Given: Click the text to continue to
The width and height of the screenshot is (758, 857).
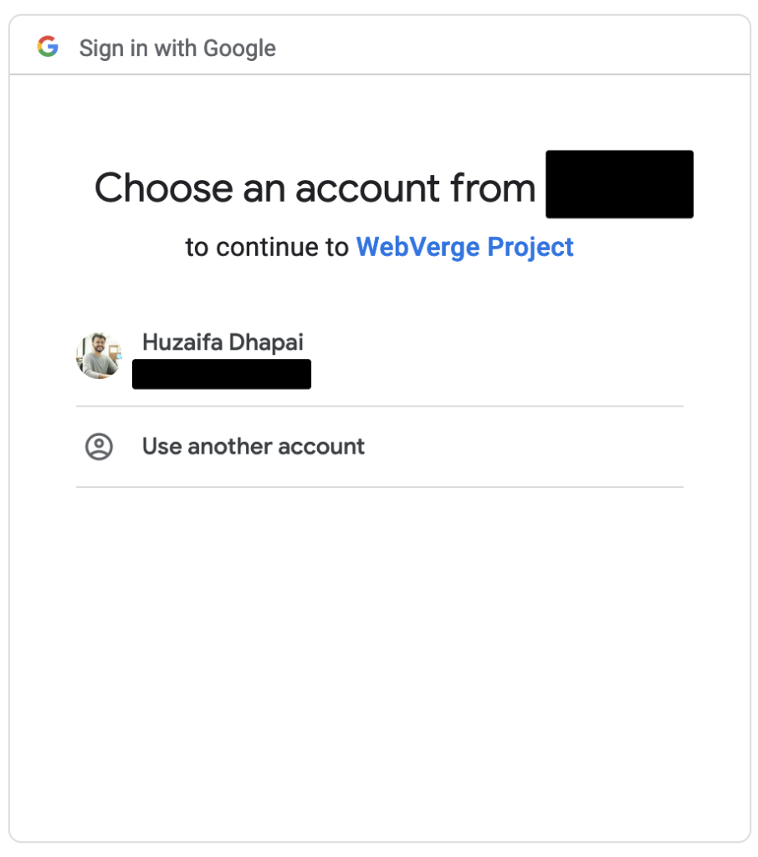Looking at the screenshot, I should click(x=266, y=247).
